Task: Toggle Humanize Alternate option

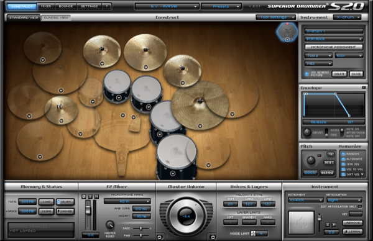Action: point(343,159)
